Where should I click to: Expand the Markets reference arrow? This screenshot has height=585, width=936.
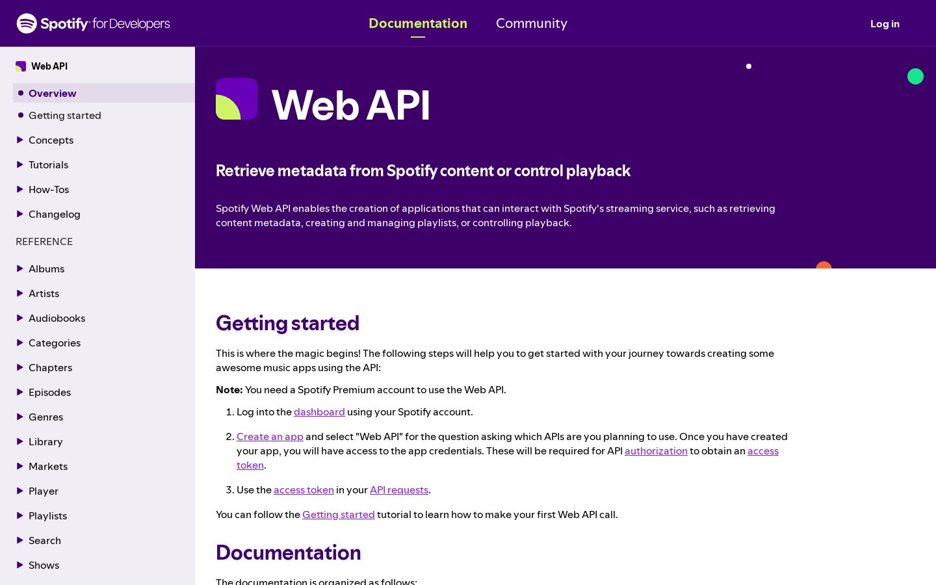[19, 466]
